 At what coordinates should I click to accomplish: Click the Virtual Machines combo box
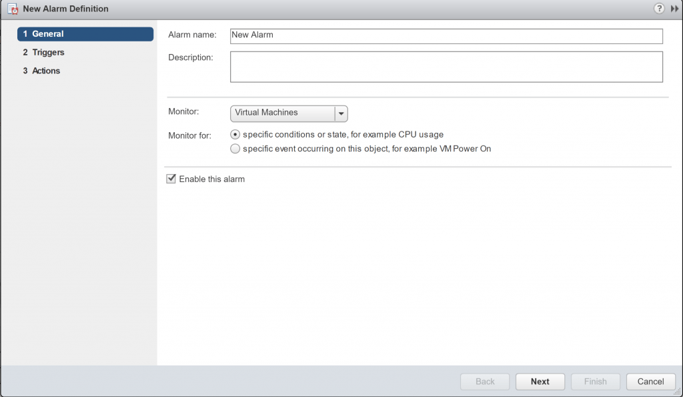click(280, 113)
